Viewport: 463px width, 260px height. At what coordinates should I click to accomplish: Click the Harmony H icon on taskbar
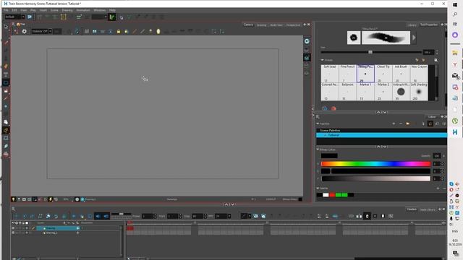tap(455, 132)
